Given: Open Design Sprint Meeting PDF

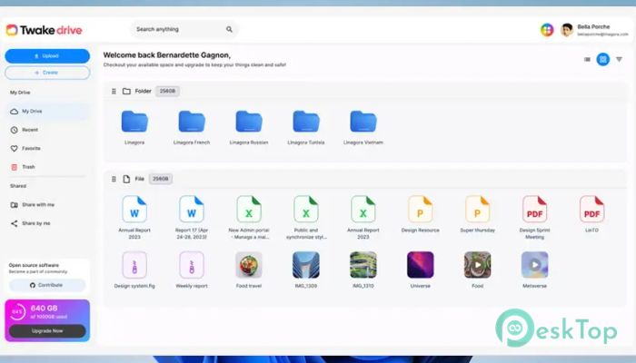Looking at the screenshot, I should tap(534, 209).
